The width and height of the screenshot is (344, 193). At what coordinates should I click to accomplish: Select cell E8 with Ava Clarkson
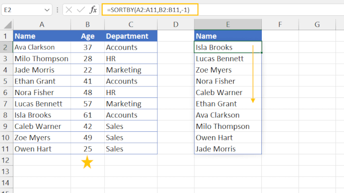[x=228, y=115]
